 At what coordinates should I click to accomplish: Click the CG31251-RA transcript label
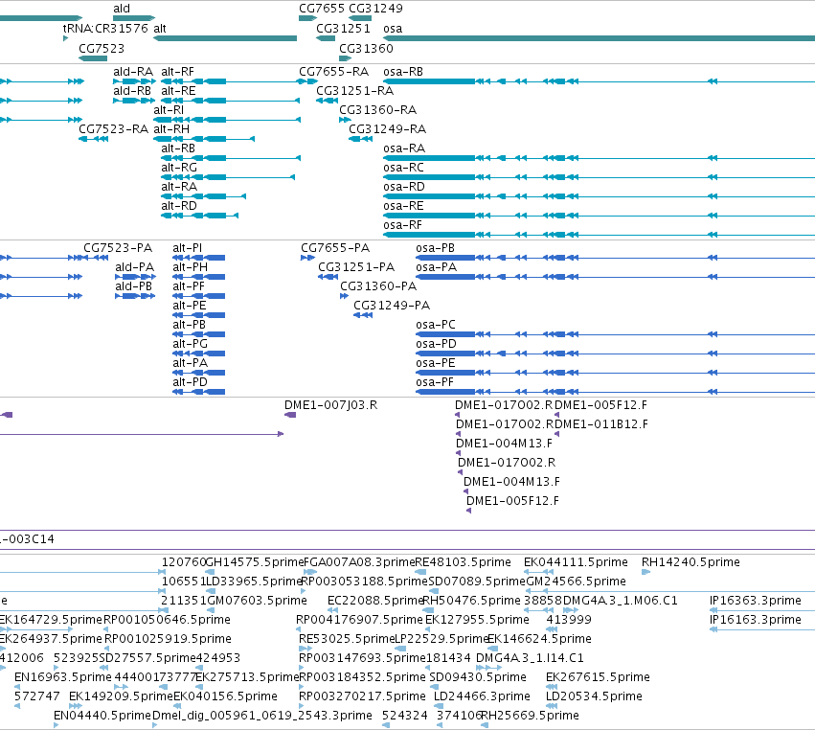355,91
